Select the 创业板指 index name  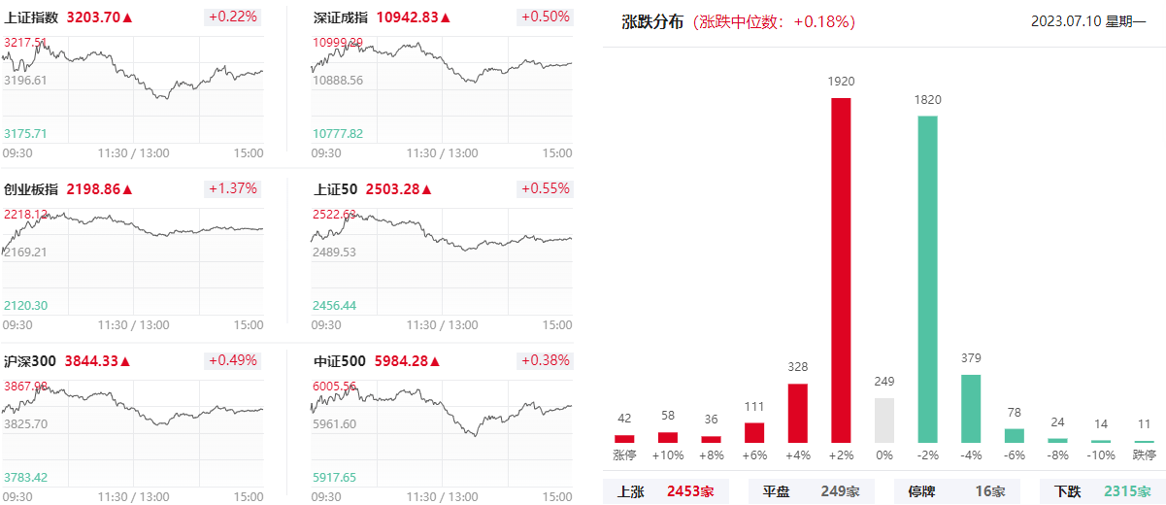coord(31,189)
